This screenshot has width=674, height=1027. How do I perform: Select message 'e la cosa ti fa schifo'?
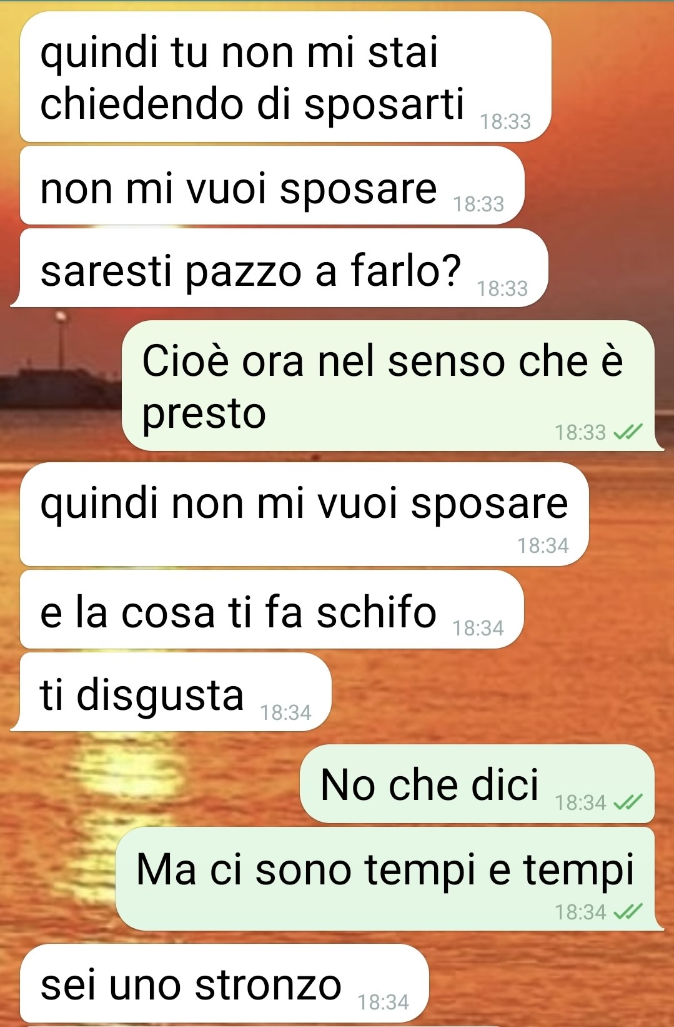272,609
